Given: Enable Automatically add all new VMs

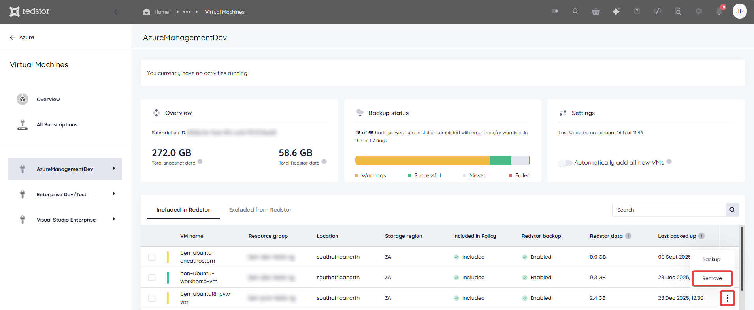Looking at the screenshot, I should pos(565,163).
